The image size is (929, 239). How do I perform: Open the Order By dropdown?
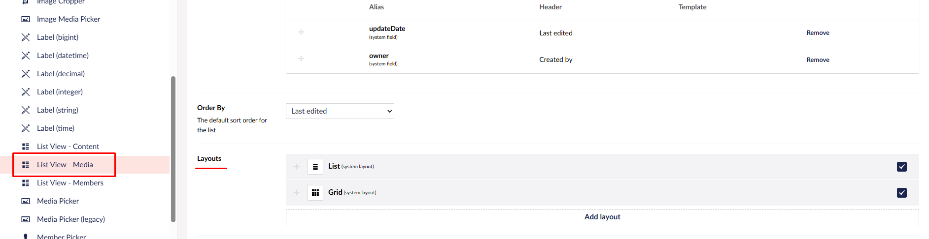(x=340, y=111)
